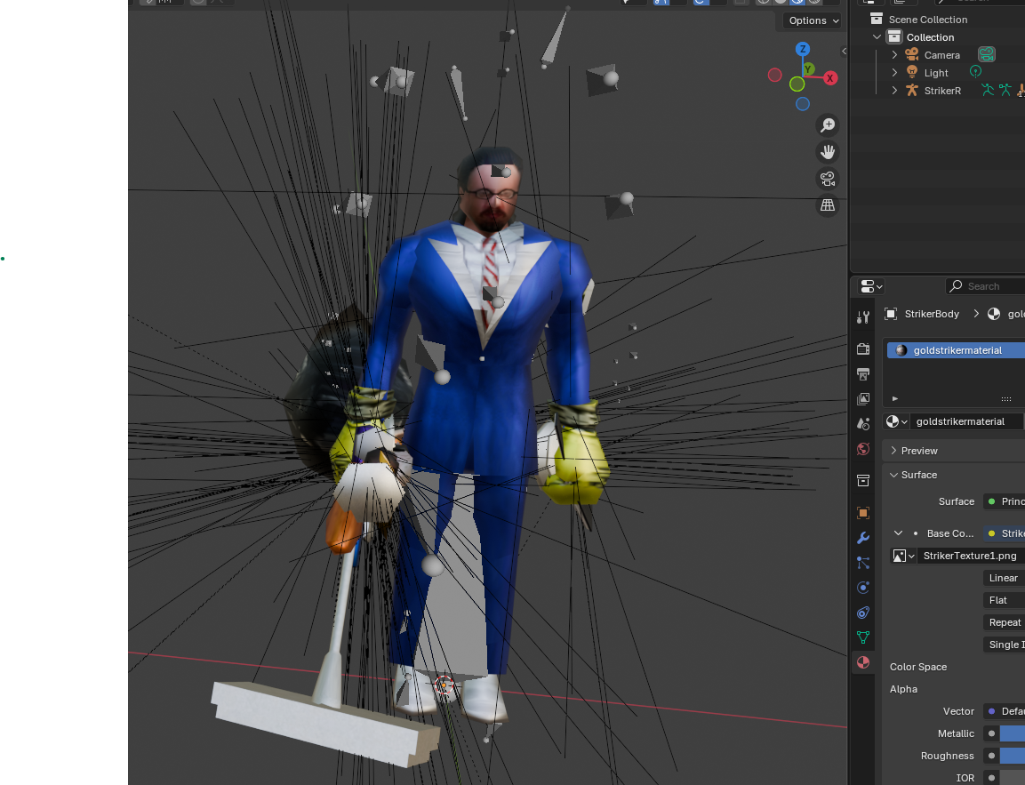Click the Vector Default input button

pyautogui.click(x=1005, y=711)
